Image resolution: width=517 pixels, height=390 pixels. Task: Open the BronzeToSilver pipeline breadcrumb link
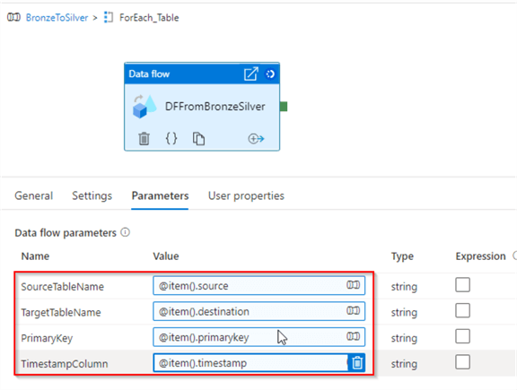(x=57, y=17)
